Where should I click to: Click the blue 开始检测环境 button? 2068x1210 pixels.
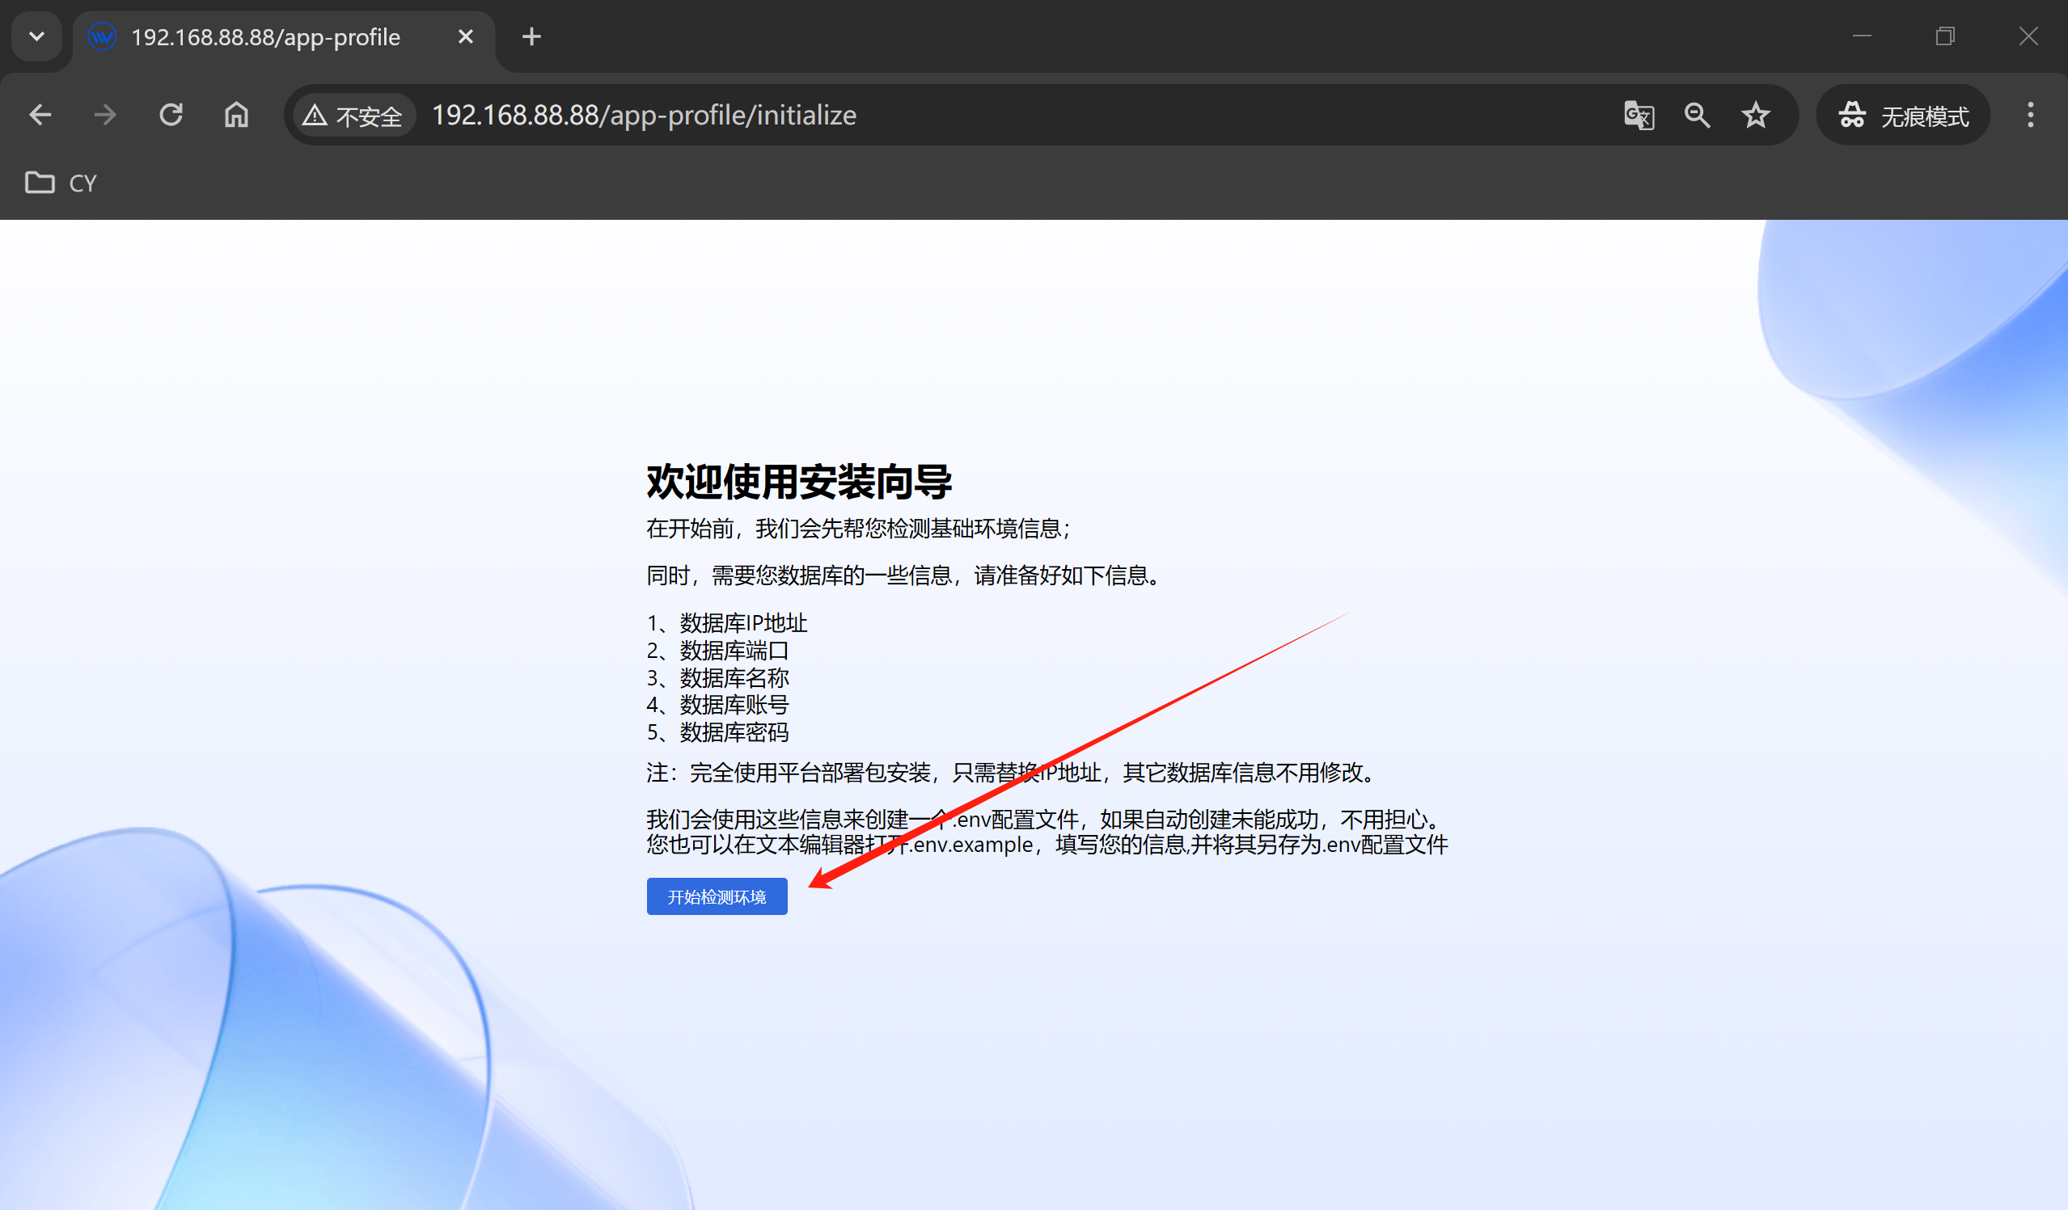coord(717,896)
